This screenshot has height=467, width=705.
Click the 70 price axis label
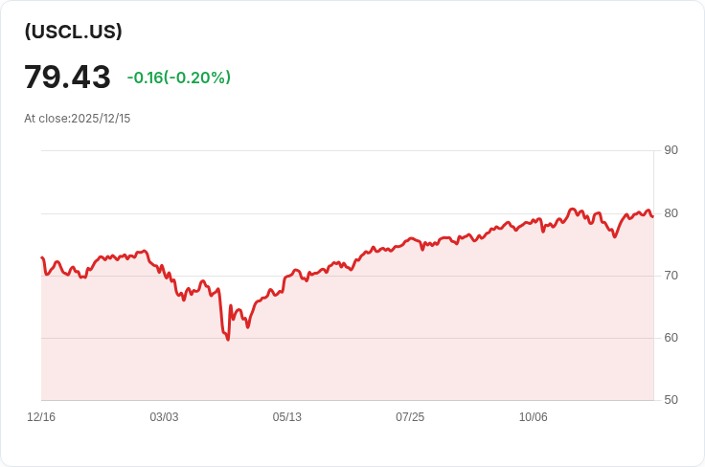(671, 276)
